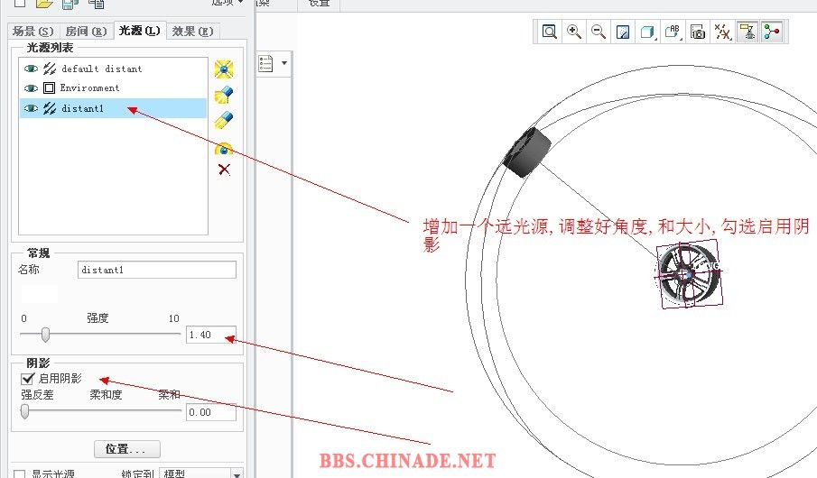Click the 强度 intensity slider handle
The image size is (817, 478).
tap(45, 335)
